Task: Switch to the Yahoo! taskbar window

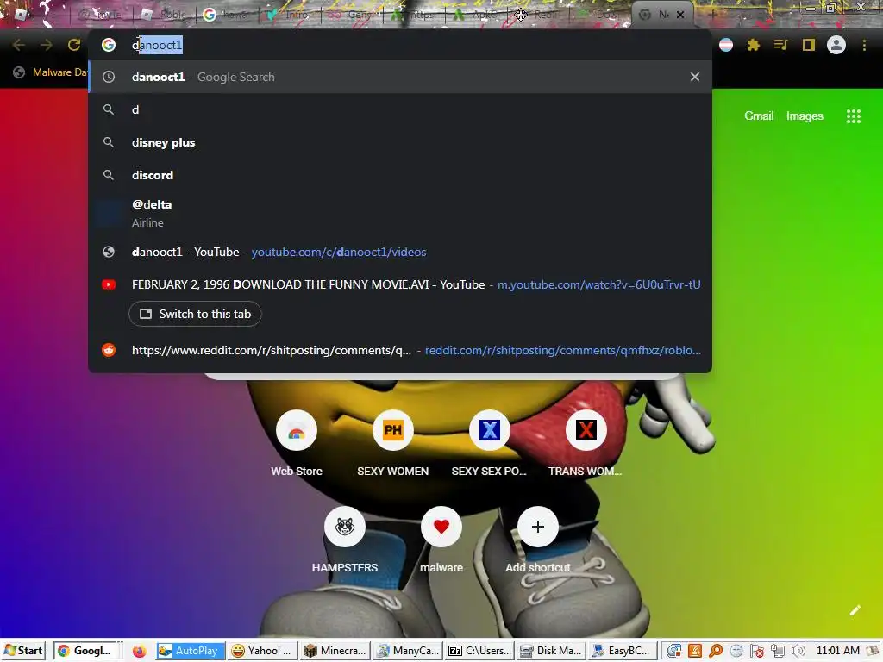Action: click(x=262, y=651)
